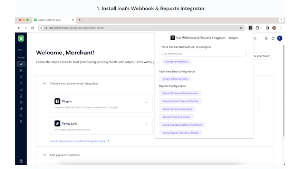The height and width of the screenshot is (169, 300).
Task: Open the bar chart icon in sidebar
Action: coord(21,89)
